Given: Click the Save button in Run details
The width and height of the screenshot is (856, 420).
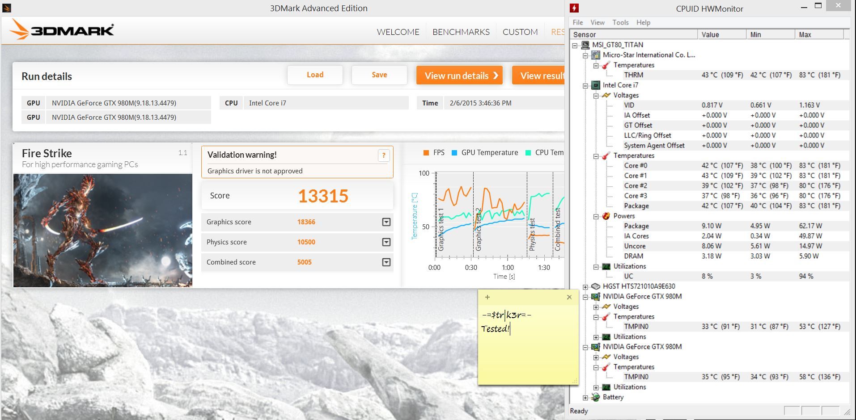Looking at the screenshot, I should (x=379, y=75).
